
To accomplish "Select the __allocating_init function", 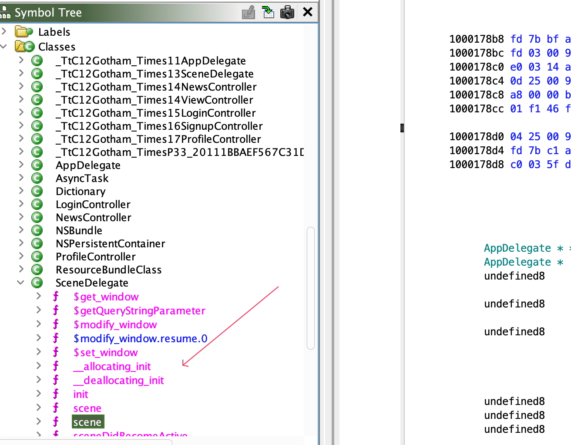I will (112, 367).
